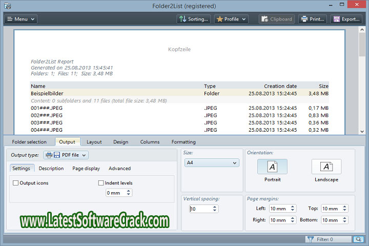Enable the Indent levels checkbox
This screenshot has width=369, height=246.
[101, 183]
